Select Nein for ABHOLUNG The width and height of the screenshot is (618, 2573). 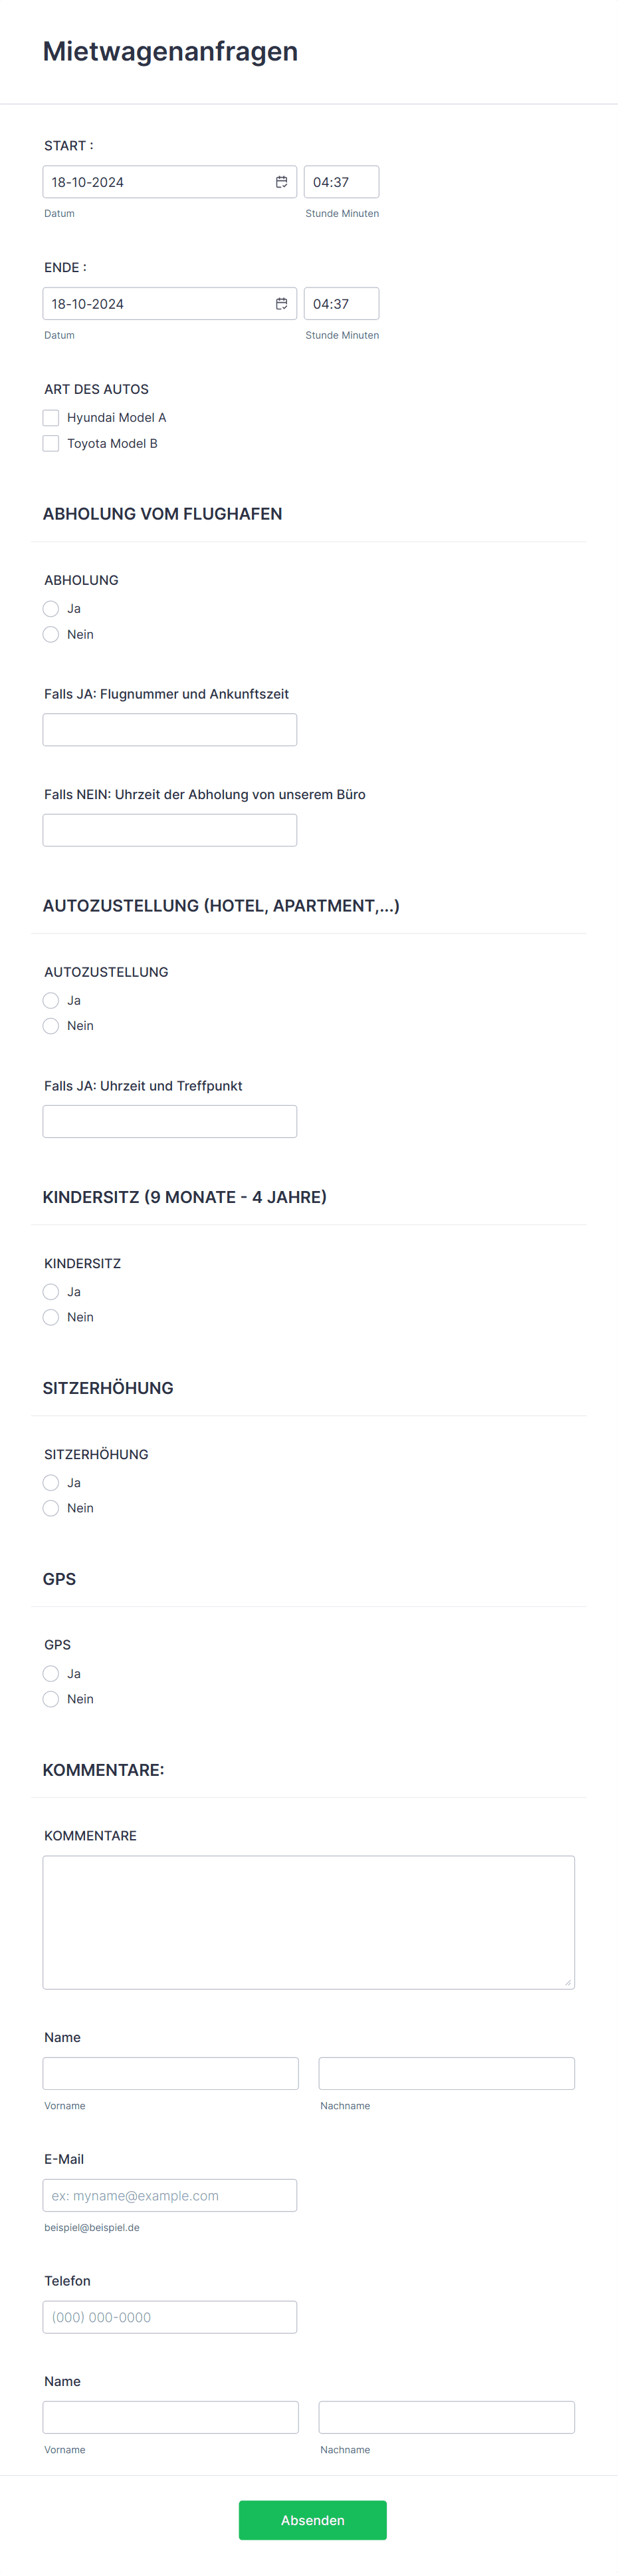(51, 633)
